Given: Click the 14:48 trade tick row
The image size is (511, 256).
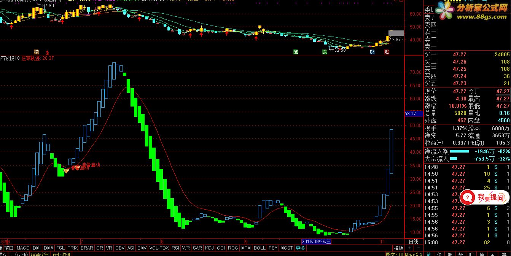Looking at the screenshot, I should coord(467,167).
